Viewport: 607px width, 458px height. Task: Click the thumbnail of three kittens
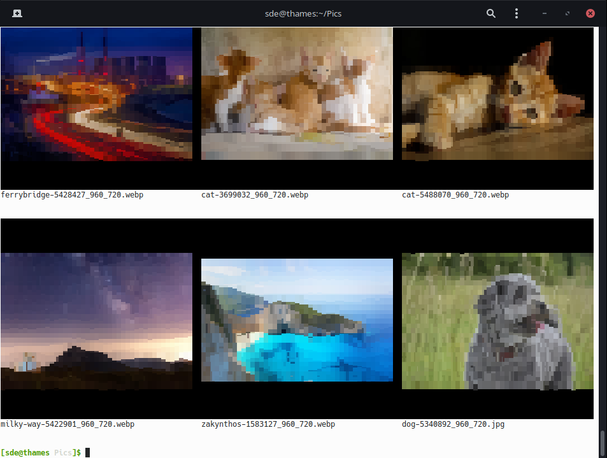point(296,94)
